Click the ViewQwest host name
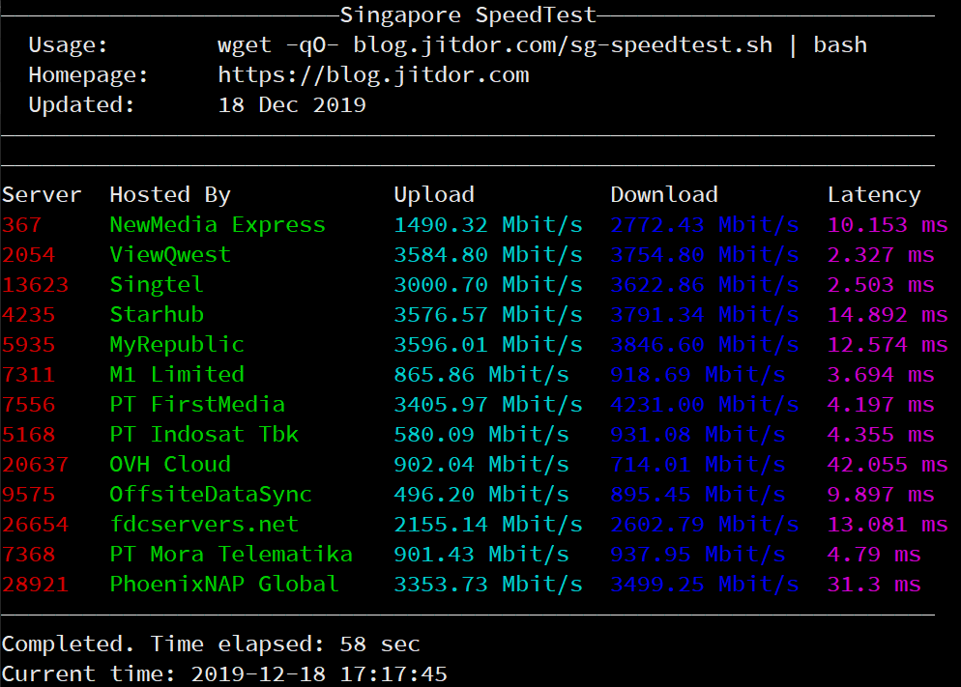 click(170, 255)
